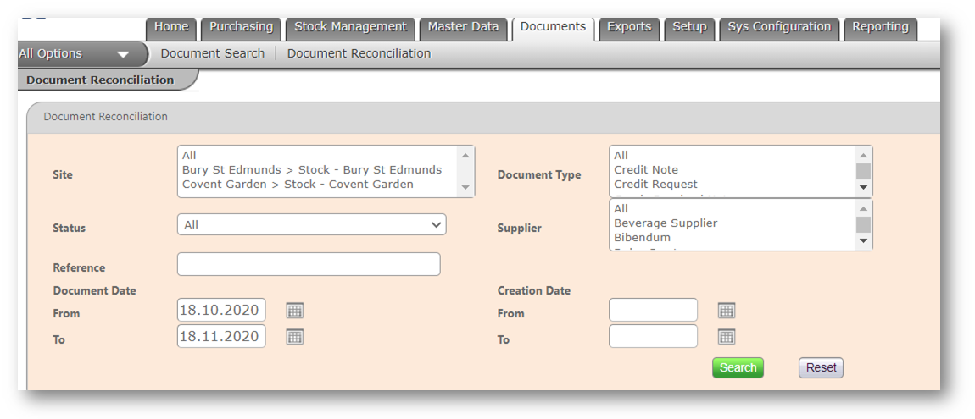Open Document Date From calendar picker

click(x=295, y=311)
